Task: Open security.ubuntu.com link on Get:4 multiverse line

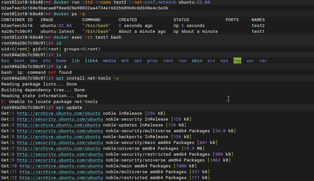Action: (x=60, y=131)
